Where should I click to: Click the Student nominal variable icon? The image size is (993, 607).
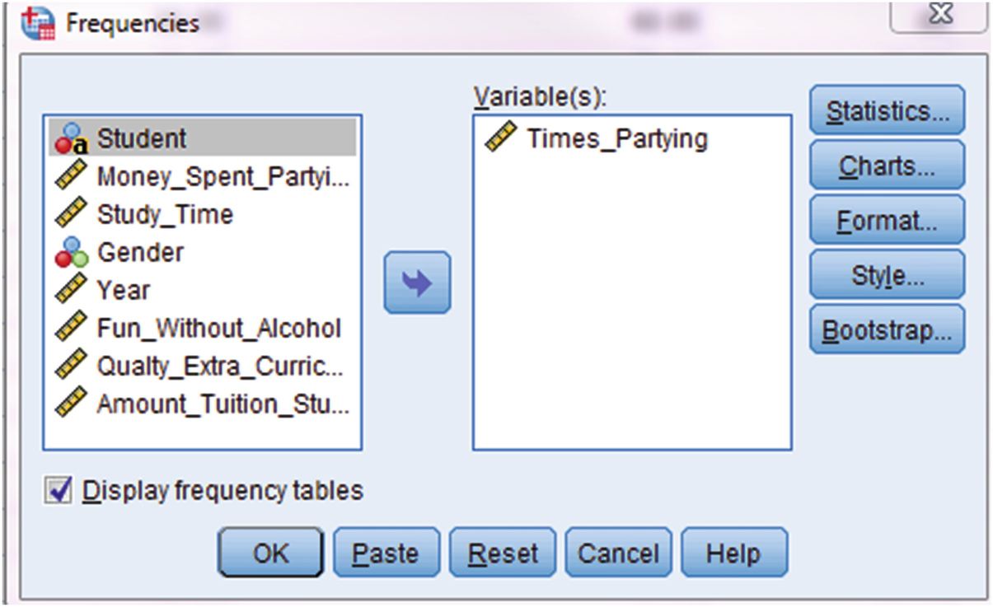(x=71, y=139)
